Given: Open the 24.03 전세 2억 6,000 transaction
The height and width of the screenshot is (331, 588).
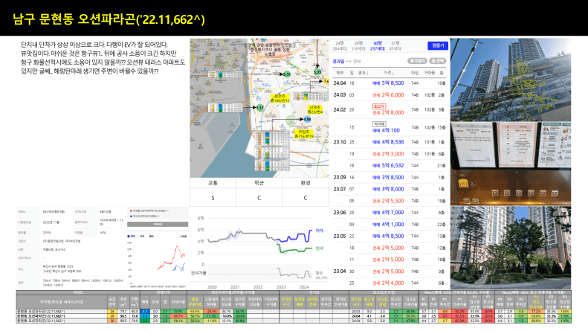Looking at the screenshot, I should click(x=389, y=95).
